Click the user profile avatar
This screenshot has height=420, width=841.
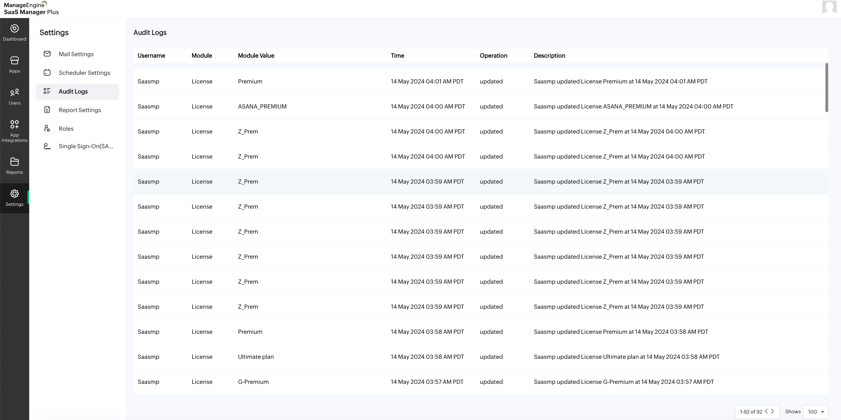click(830, 7)
